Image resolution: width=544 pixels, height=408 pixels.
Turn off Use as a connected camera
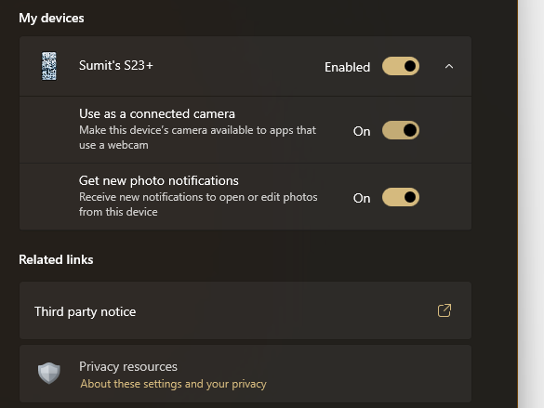pyautogui.click(x=401, y=130)
